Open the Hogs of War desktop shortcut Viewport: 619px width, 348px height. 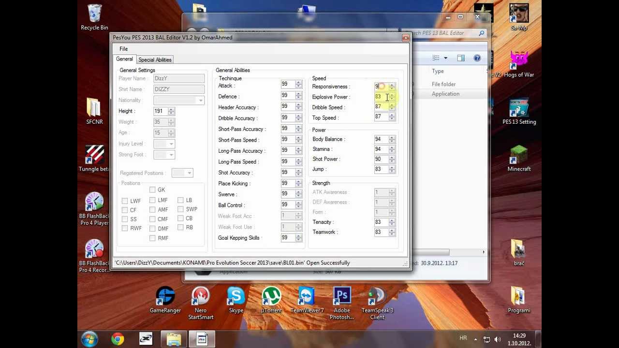point(519,64)
